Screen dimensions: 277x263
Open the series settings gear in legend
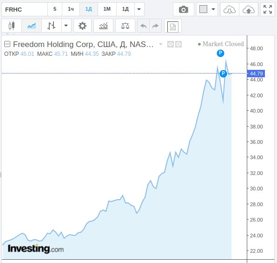pos(178,44)
